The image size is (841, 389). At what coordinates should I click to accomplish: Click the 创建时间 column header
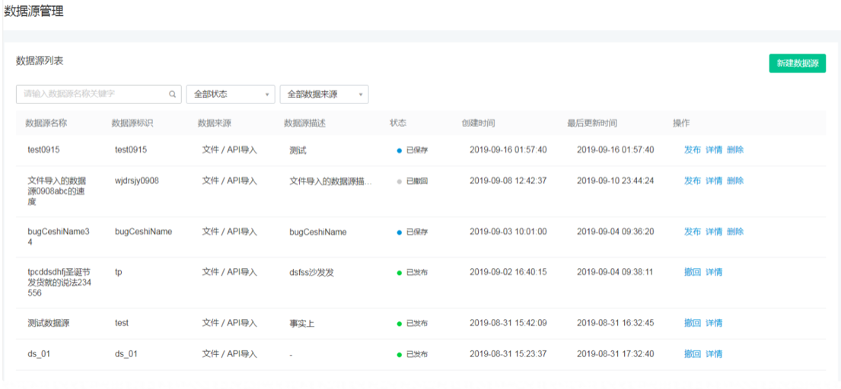478,123
